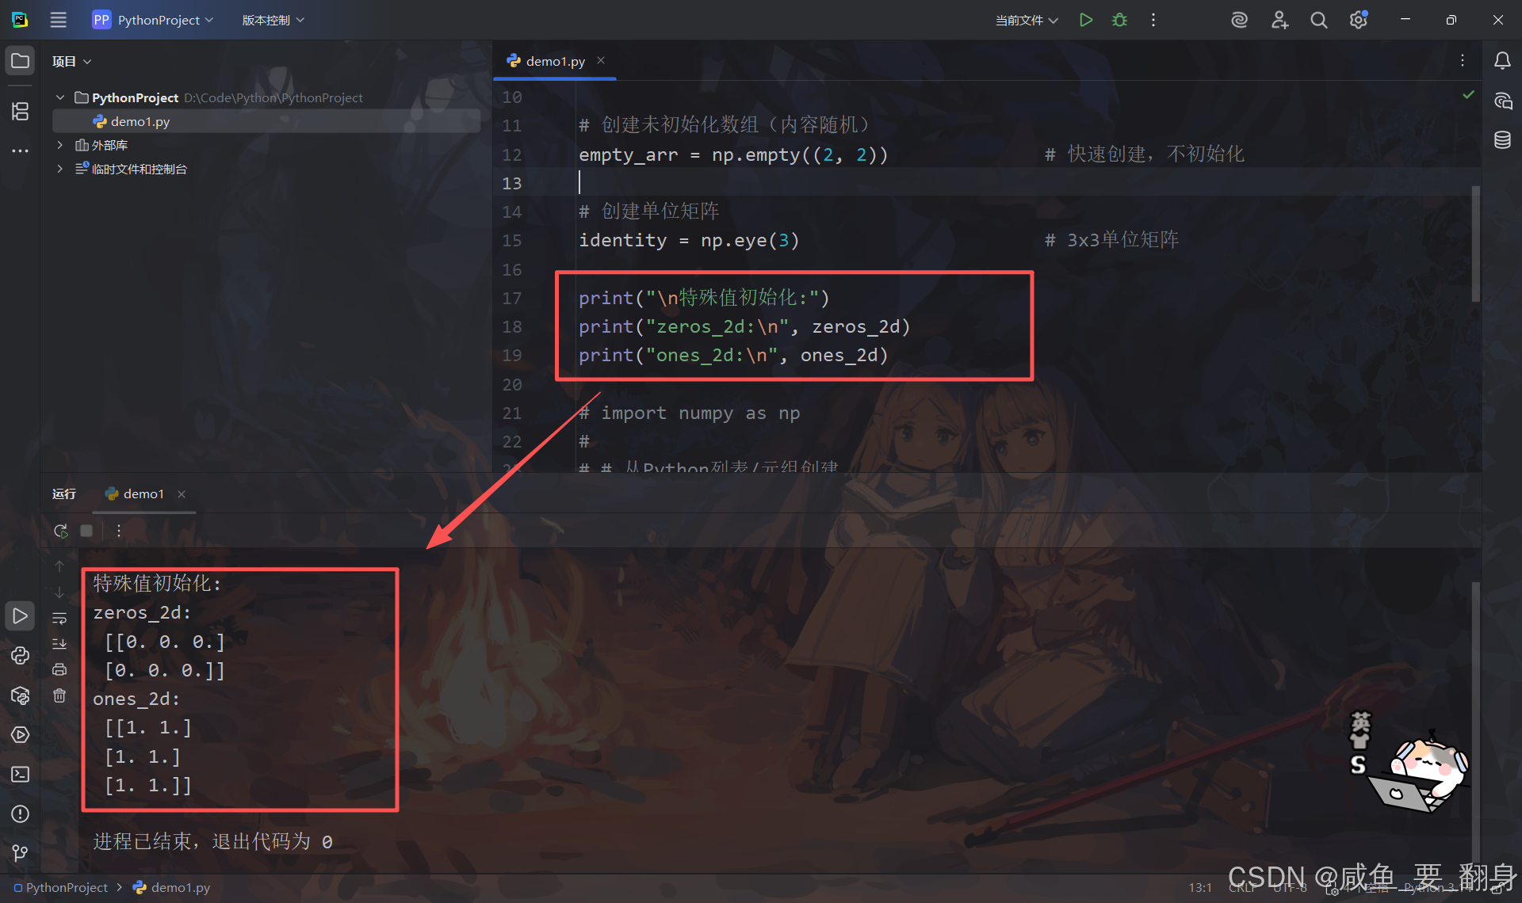This screenshot has width=1522, height=903.
Task: Open the Database tool window
Action: pos(1502,140)
